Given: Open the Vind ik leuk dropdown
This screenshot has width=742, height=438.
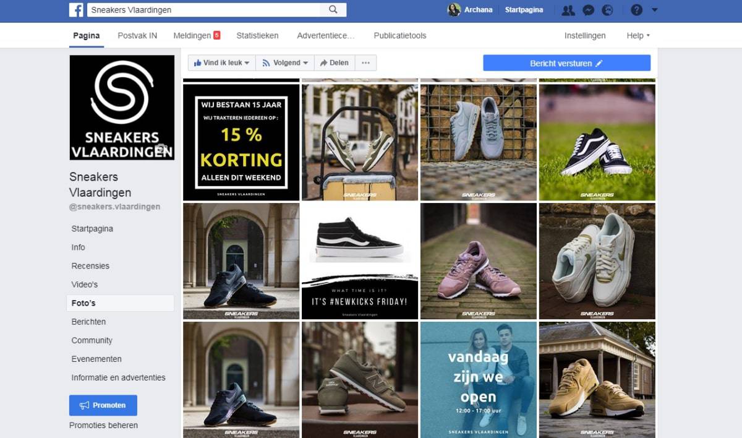Looking at the screenshot, I should click(x=222, y=63).
